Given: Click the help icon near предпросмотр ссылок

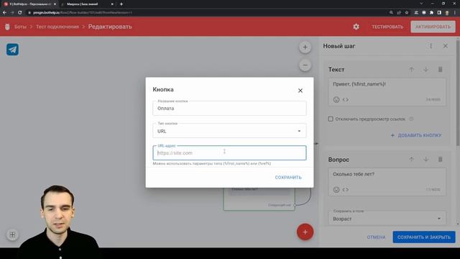Looking at the screenshot, I should (411, 119).
